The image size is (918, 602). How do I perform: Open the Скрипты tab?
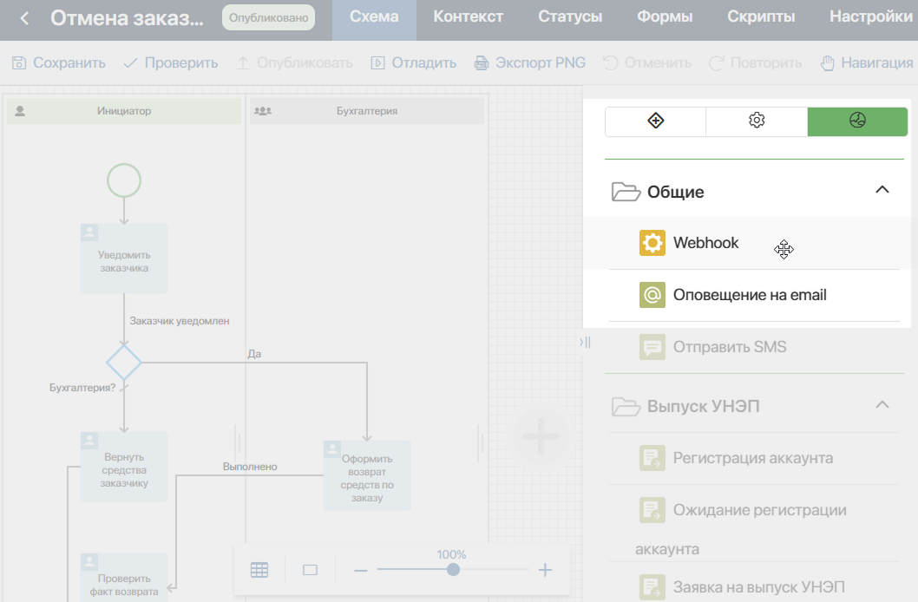(761, 17)
